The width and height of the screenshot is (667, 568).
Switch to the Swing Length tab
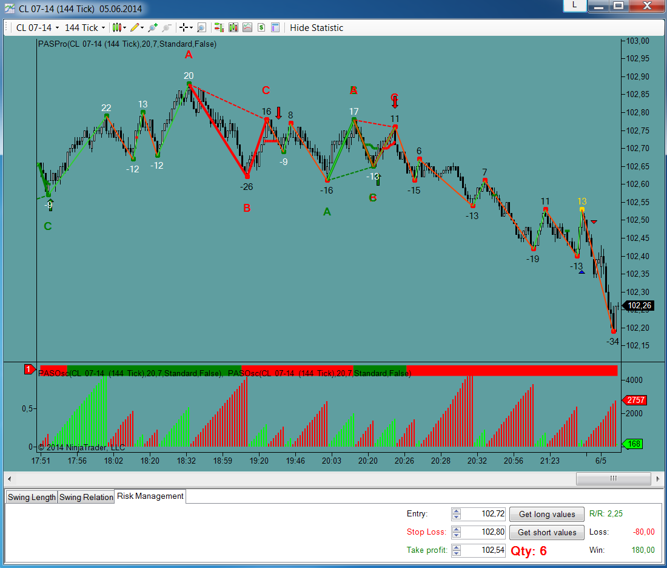click(x=32, y=497)
